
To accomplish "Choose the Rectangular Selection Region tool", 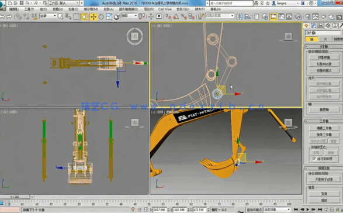I will coord(76,16).
